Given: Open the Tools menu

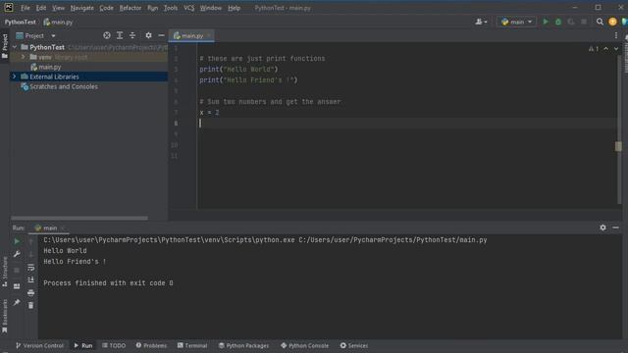Looking at the screenshot, I should [170, 8].
